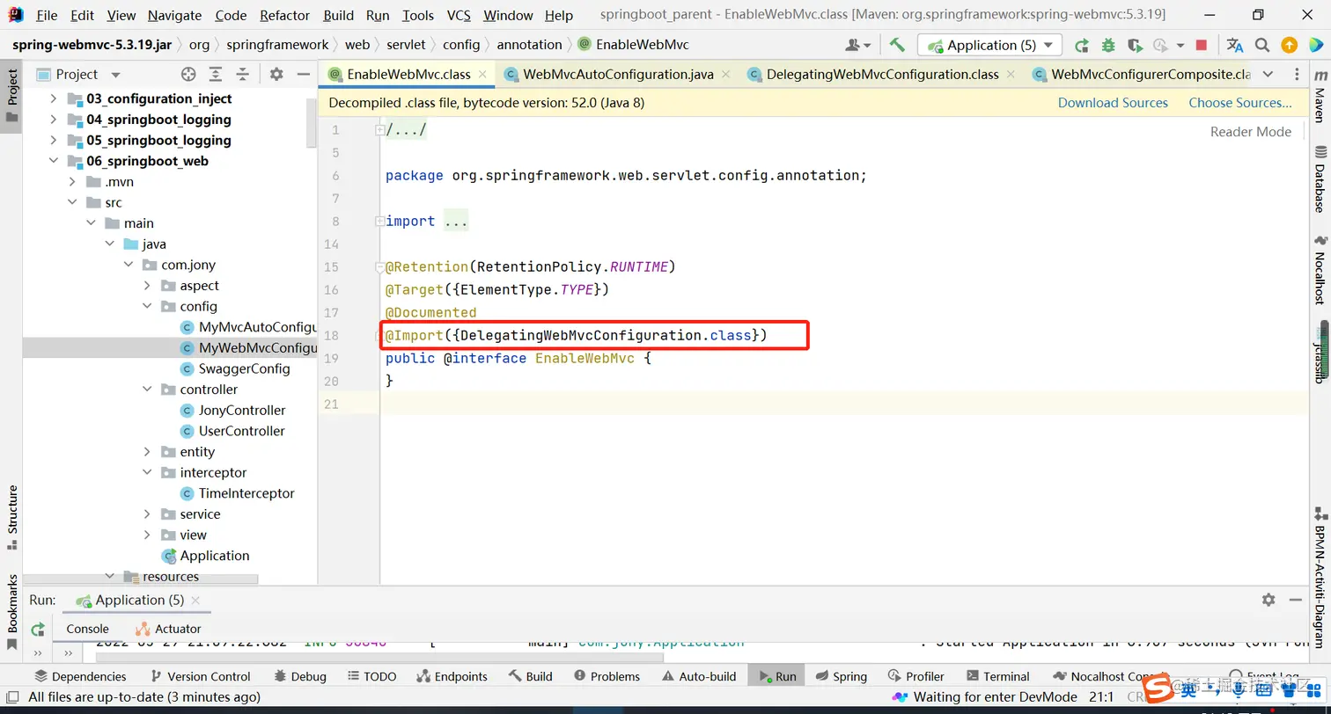Expand the folded import block

379,221
